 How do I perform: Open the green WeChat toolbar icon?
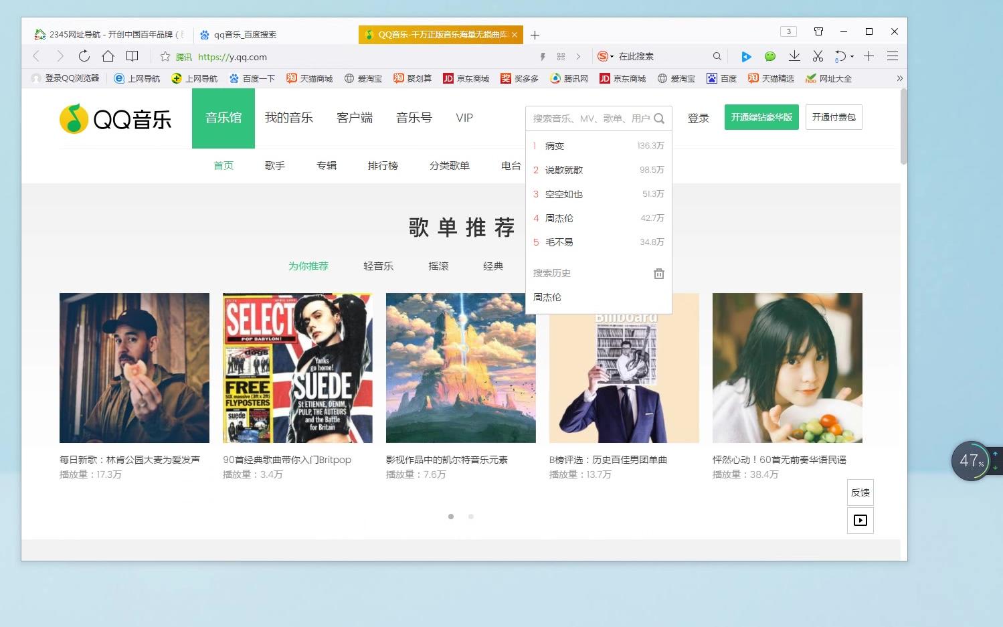pos(770,57)
